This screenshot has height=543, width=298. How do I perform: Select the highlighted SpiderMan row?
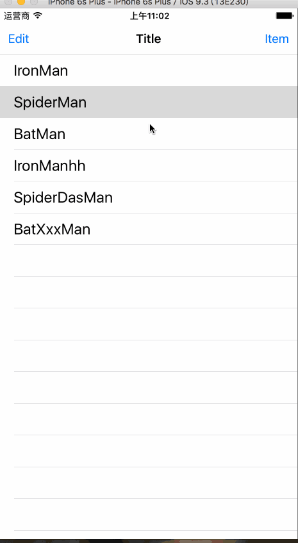tap(149, 102)
